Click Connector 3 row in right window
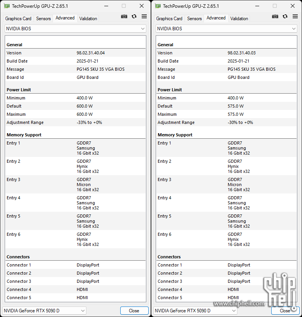 pyautogui.click(x=226, y=281)
